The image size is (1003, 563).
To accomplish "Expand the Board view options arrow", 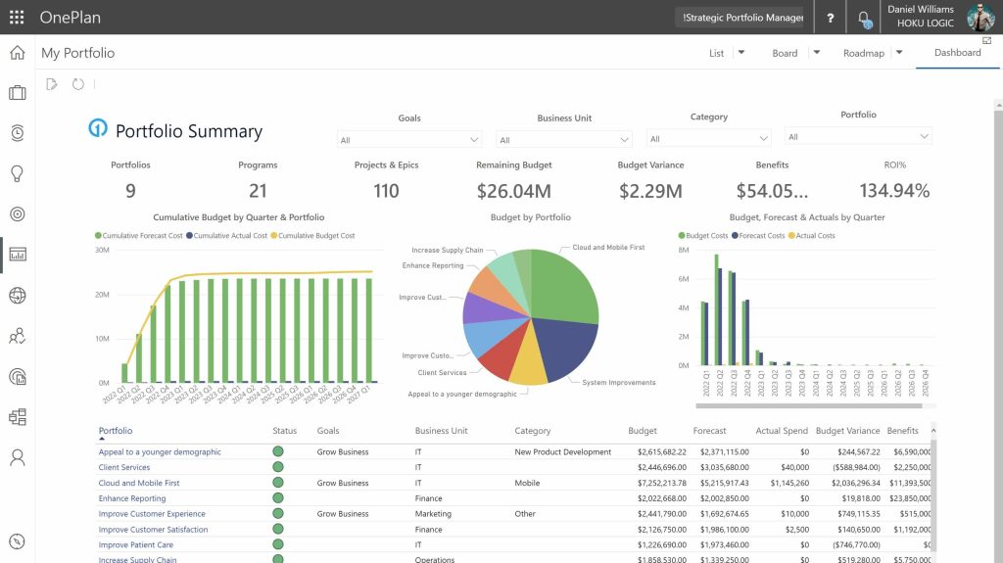I will pos(817,53).
